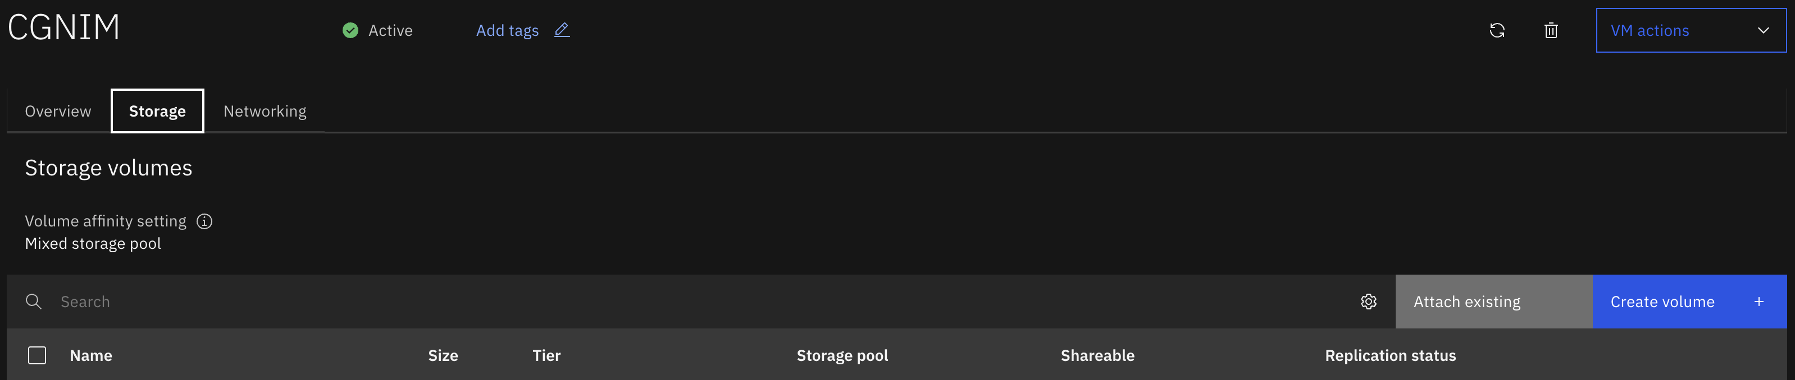Open the table settings gear icon

coord(1369,302)
